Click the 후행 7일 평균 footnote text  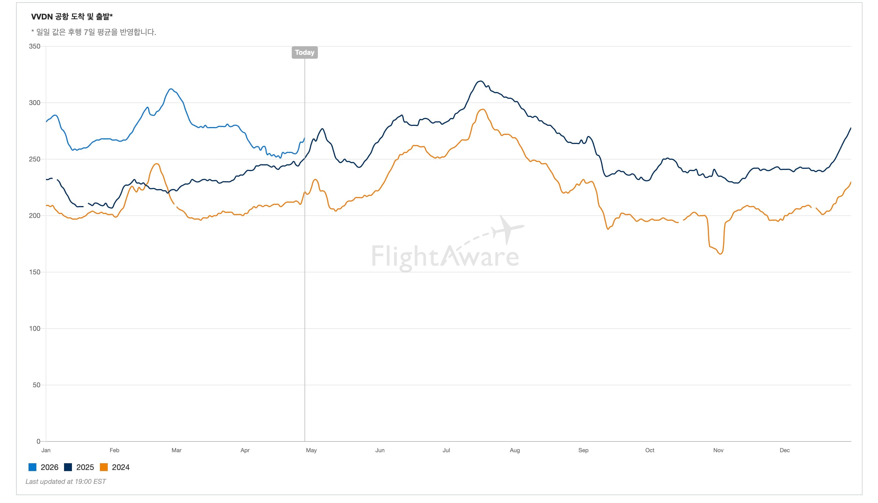[94, 32]
